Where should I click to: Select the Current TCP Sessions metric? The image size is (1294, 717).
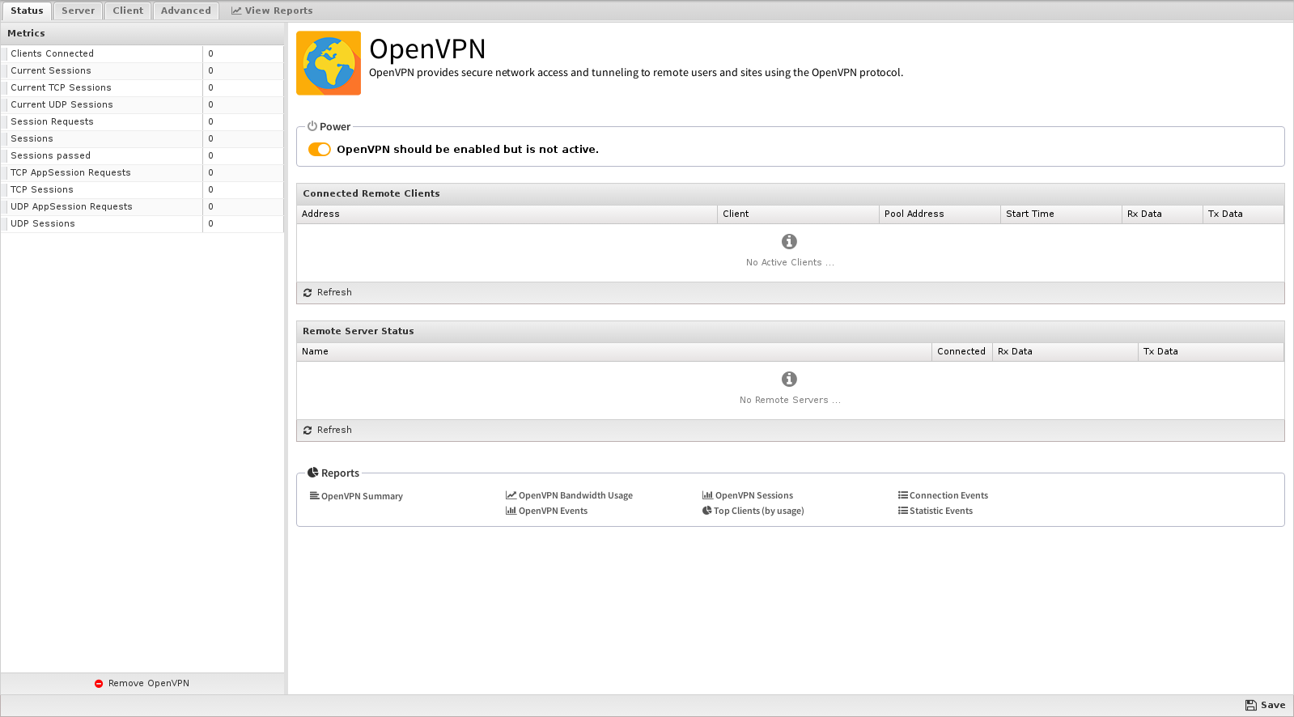142,87
